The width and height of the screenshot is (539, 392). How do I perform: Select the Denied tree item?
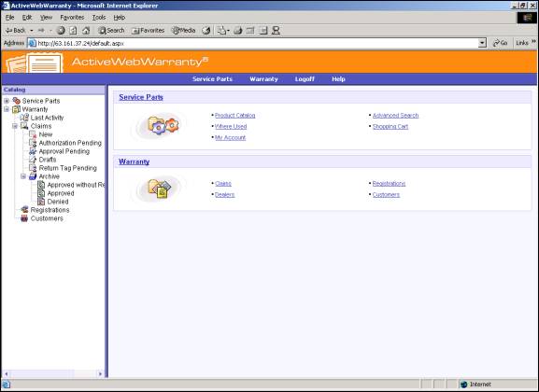coord(58,202)
